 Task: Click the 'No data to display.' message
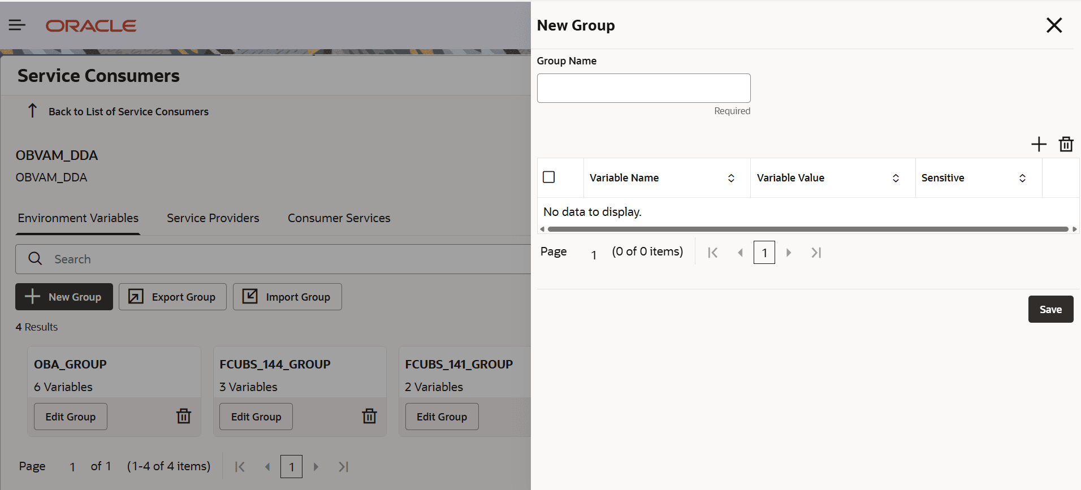pyautogui.click(x=593, y=212)
